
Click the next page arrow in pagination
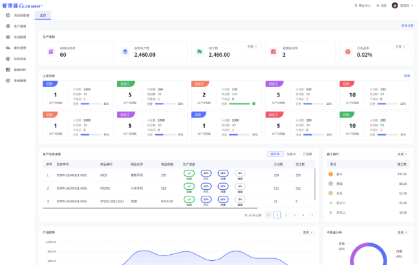tap(312, 215)
